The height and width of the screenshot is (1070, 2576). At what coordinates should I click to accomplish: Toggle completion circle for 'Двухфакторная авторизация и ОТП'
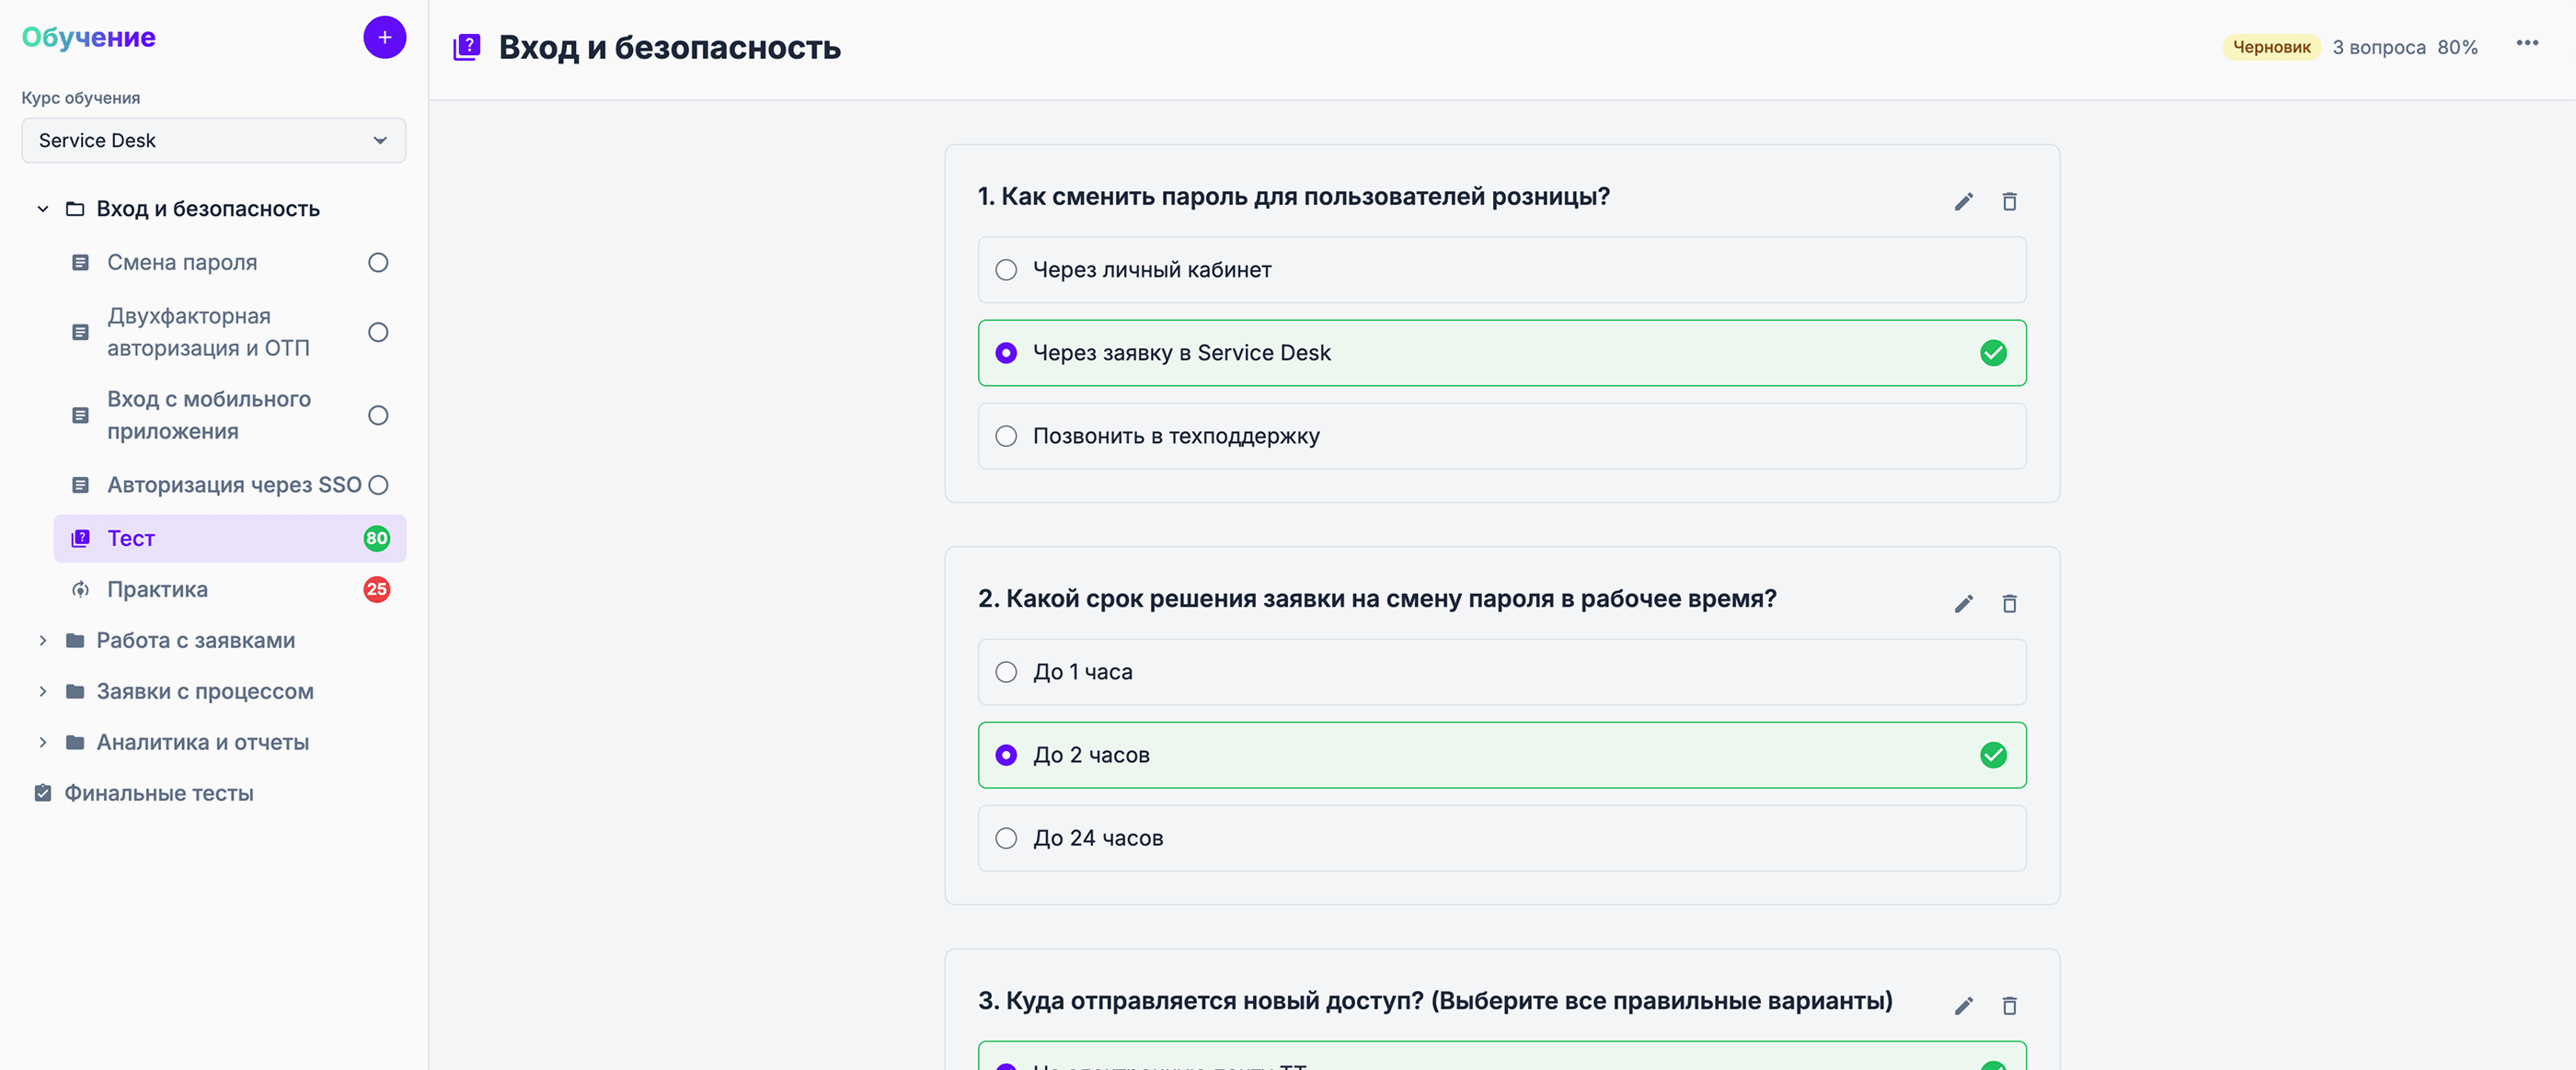point(378,333)
